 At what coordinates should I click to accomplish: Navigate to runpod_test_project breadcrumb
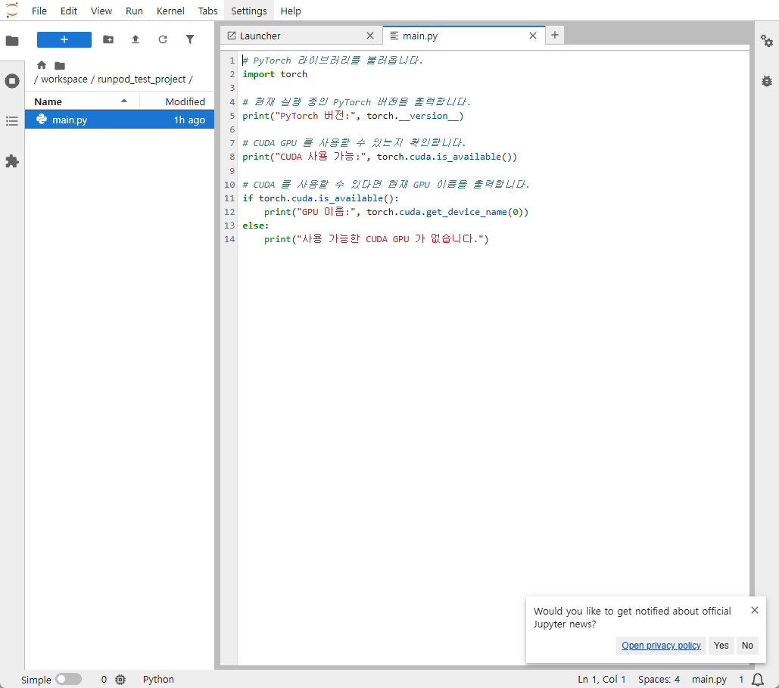[142, 79]
